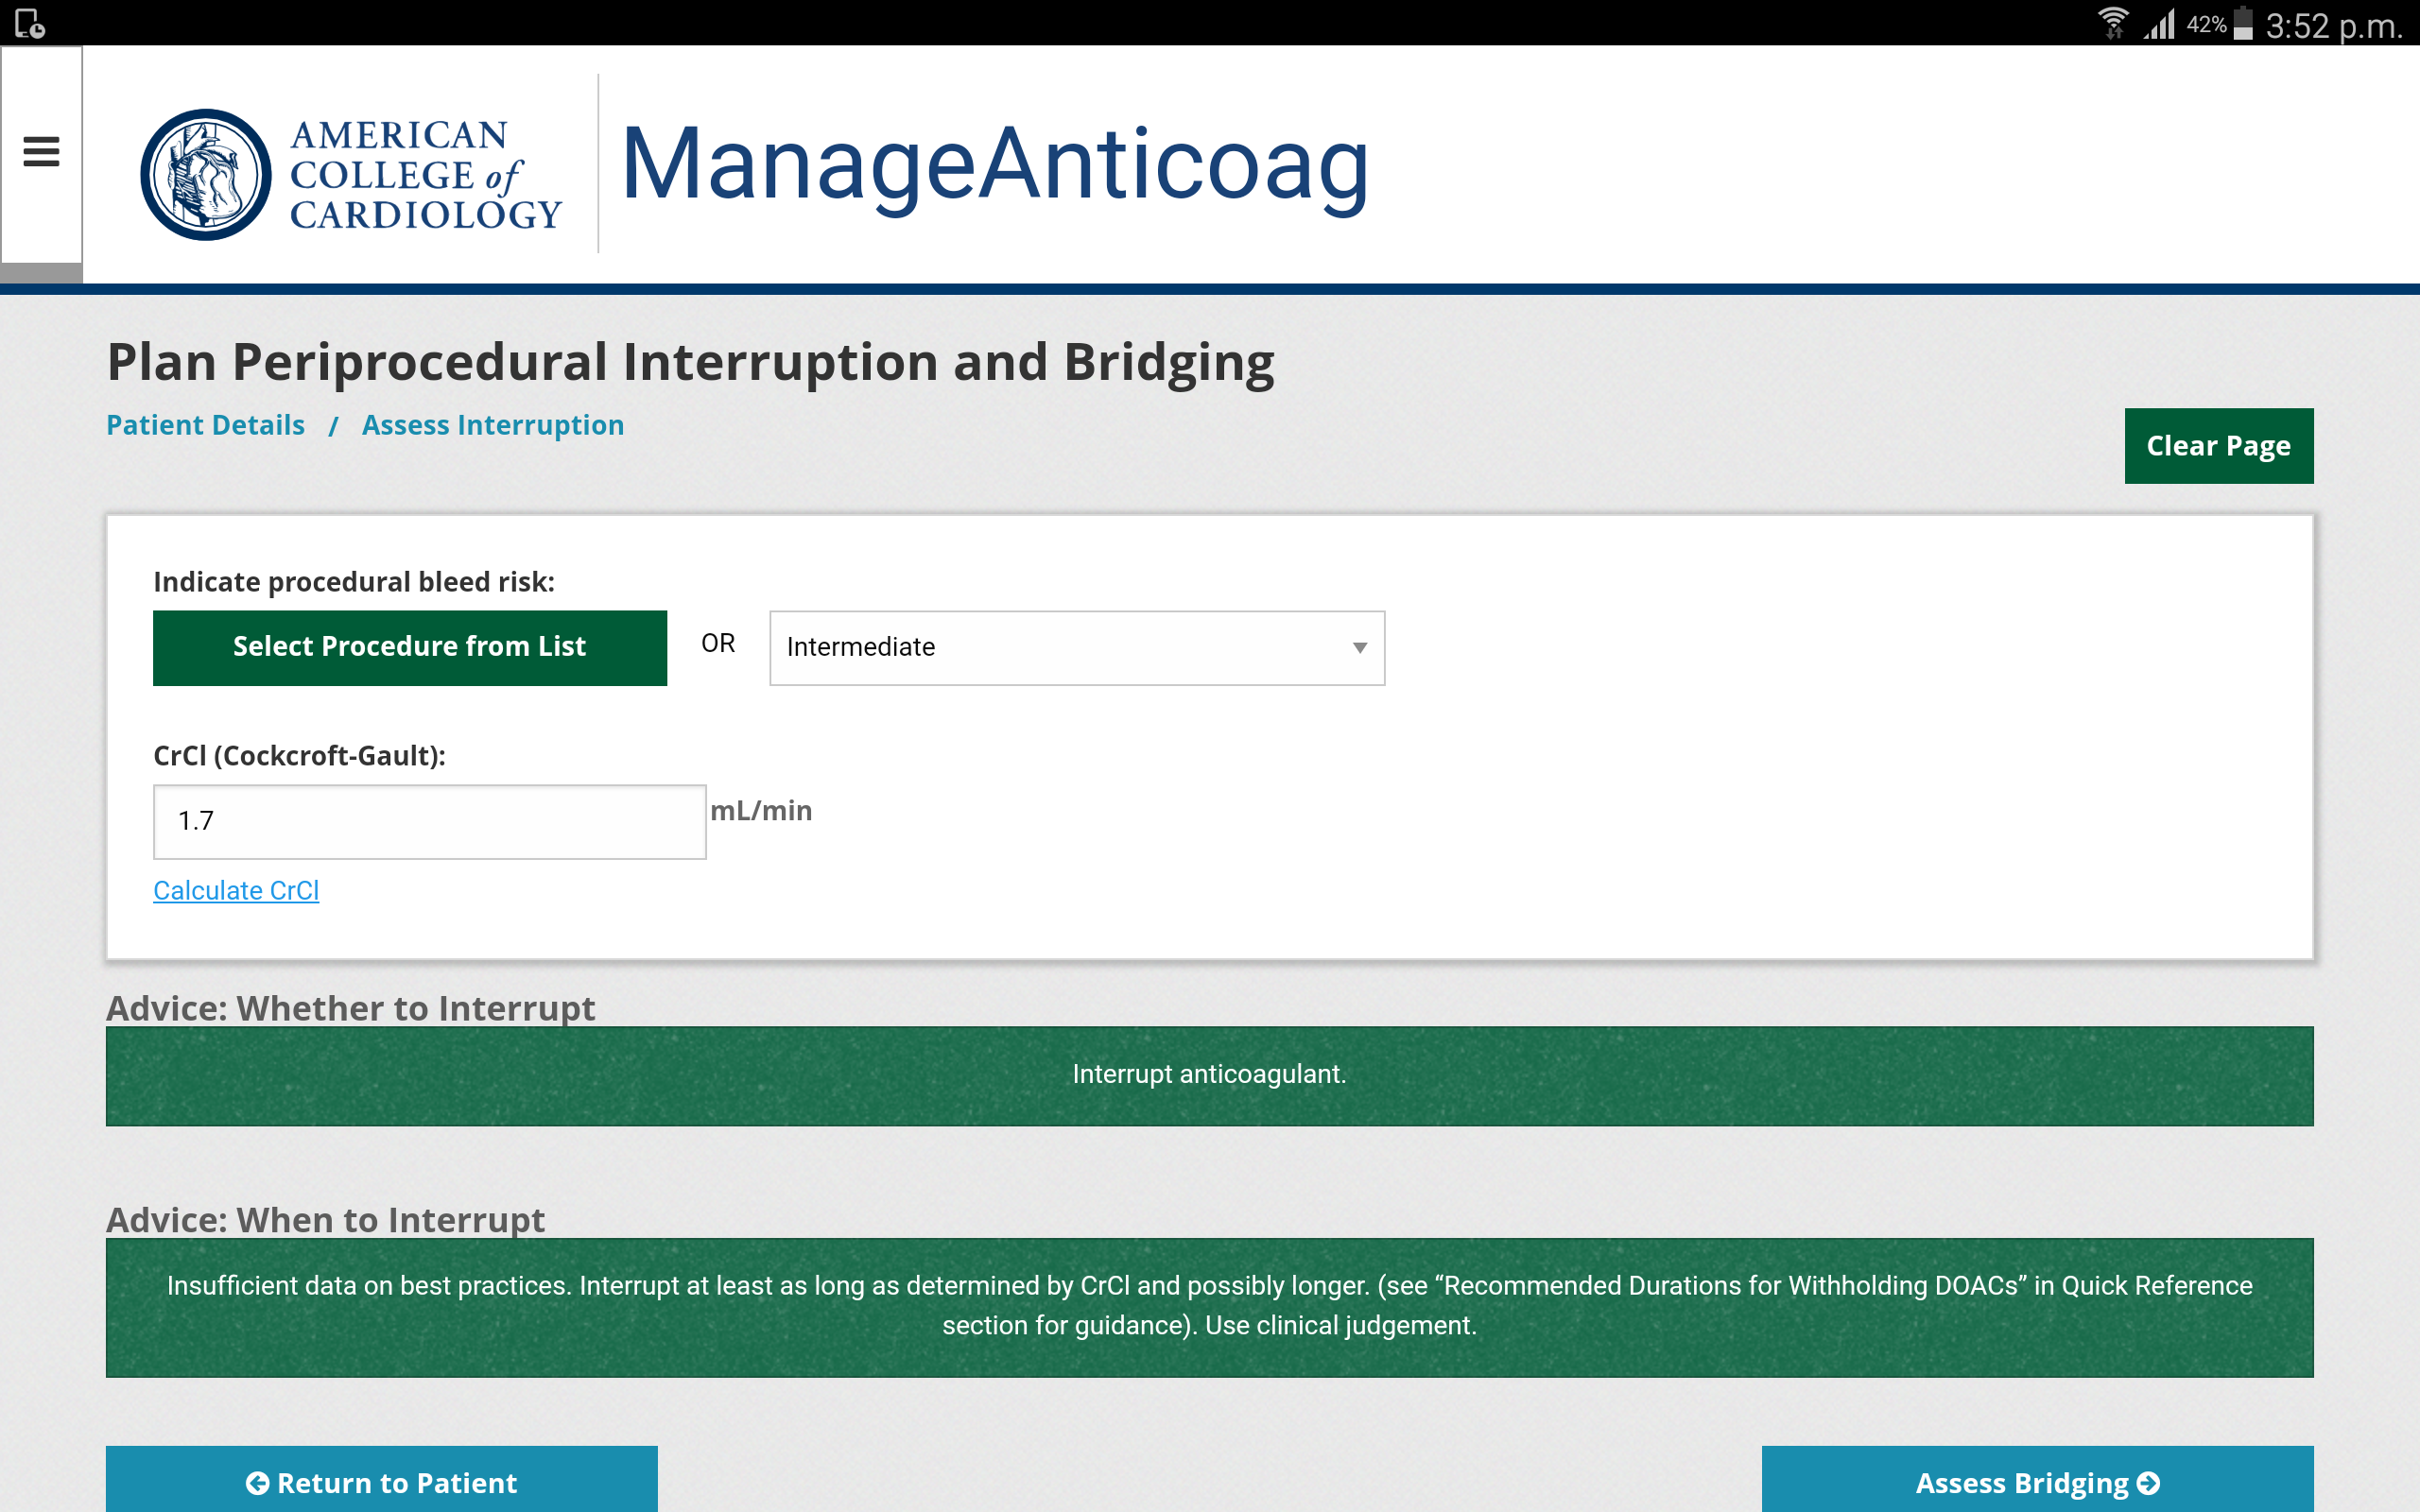Tap the Advice: When to Interrupt heading
This screenshot has height=1512, width=2420.
pos(325,1220)
